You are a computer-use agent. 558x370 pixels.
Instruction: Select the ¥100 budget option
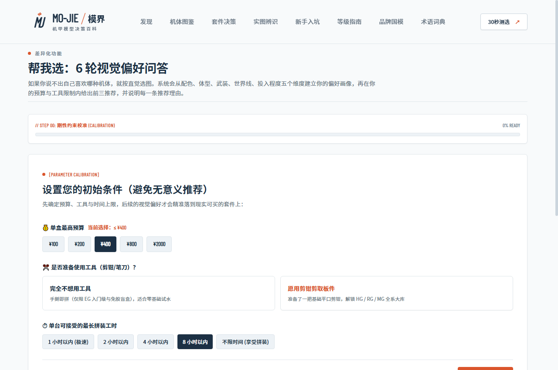click(x=53, y=244)
